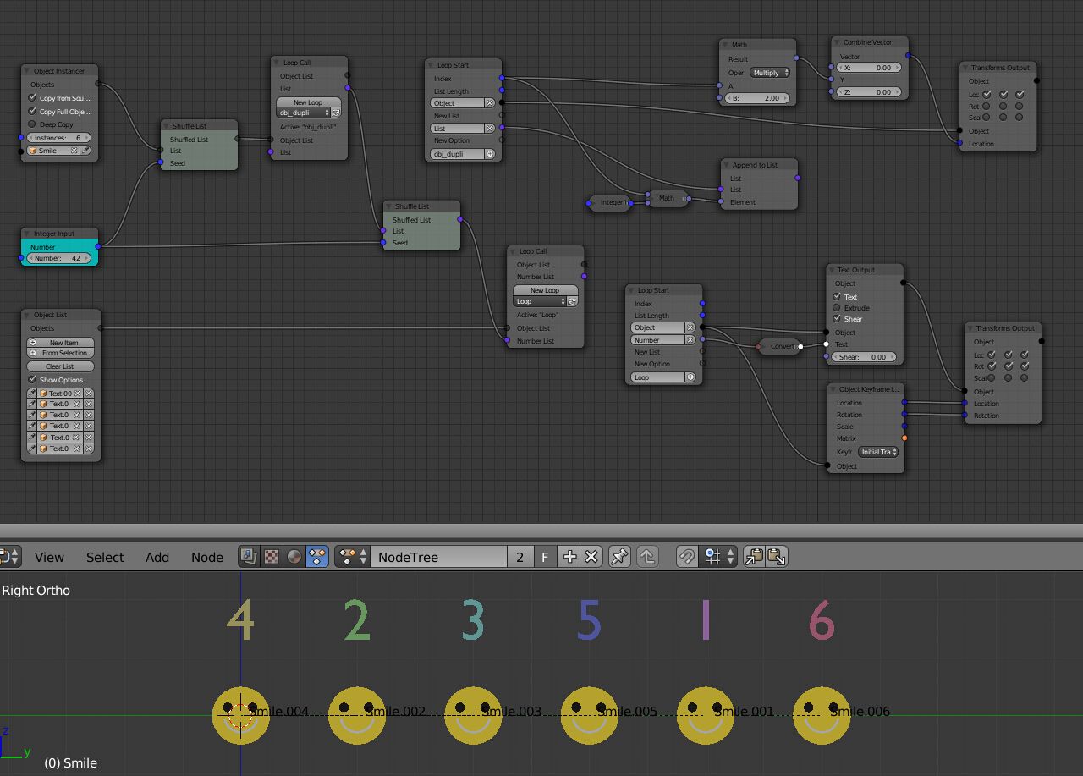Click New Loop button in upper Loop Call
Viewport: 1083px width, 776px height.
[308, 102]
